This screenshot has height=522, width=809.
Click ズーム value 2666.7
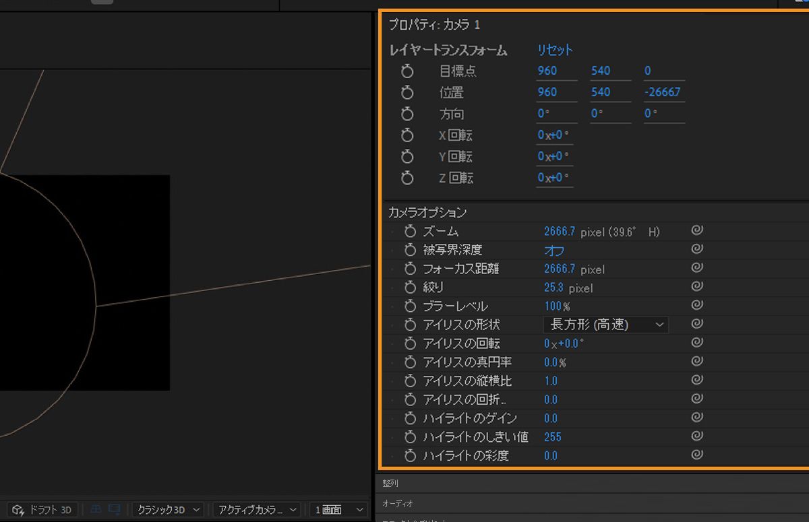[560, 231]
